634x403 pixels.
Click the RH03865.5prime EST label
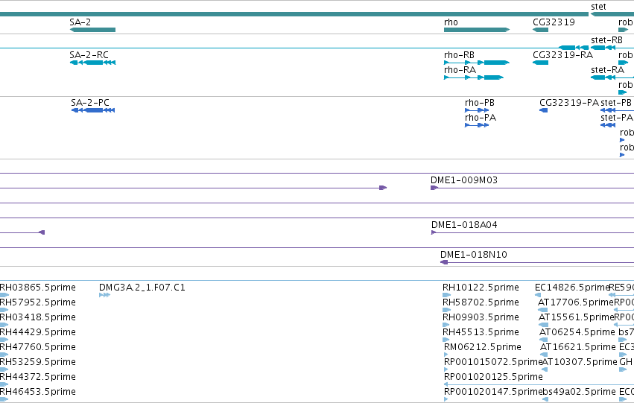tap(37, 288)
